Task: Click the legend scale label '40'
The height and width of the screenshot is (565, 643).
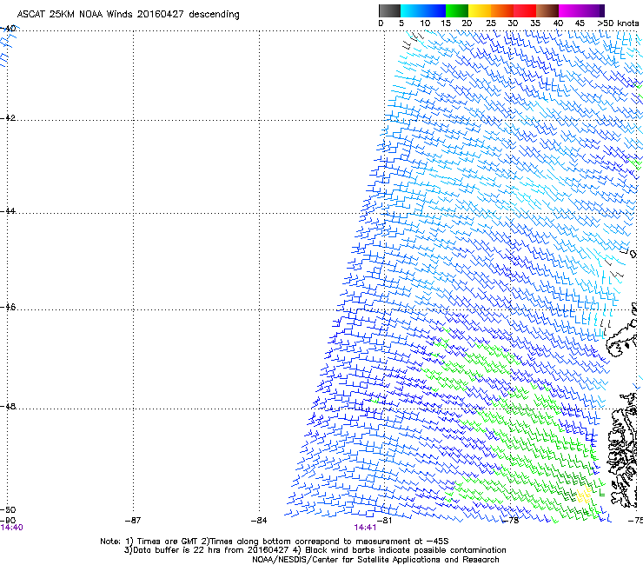Action: click(x=558, y=23)
